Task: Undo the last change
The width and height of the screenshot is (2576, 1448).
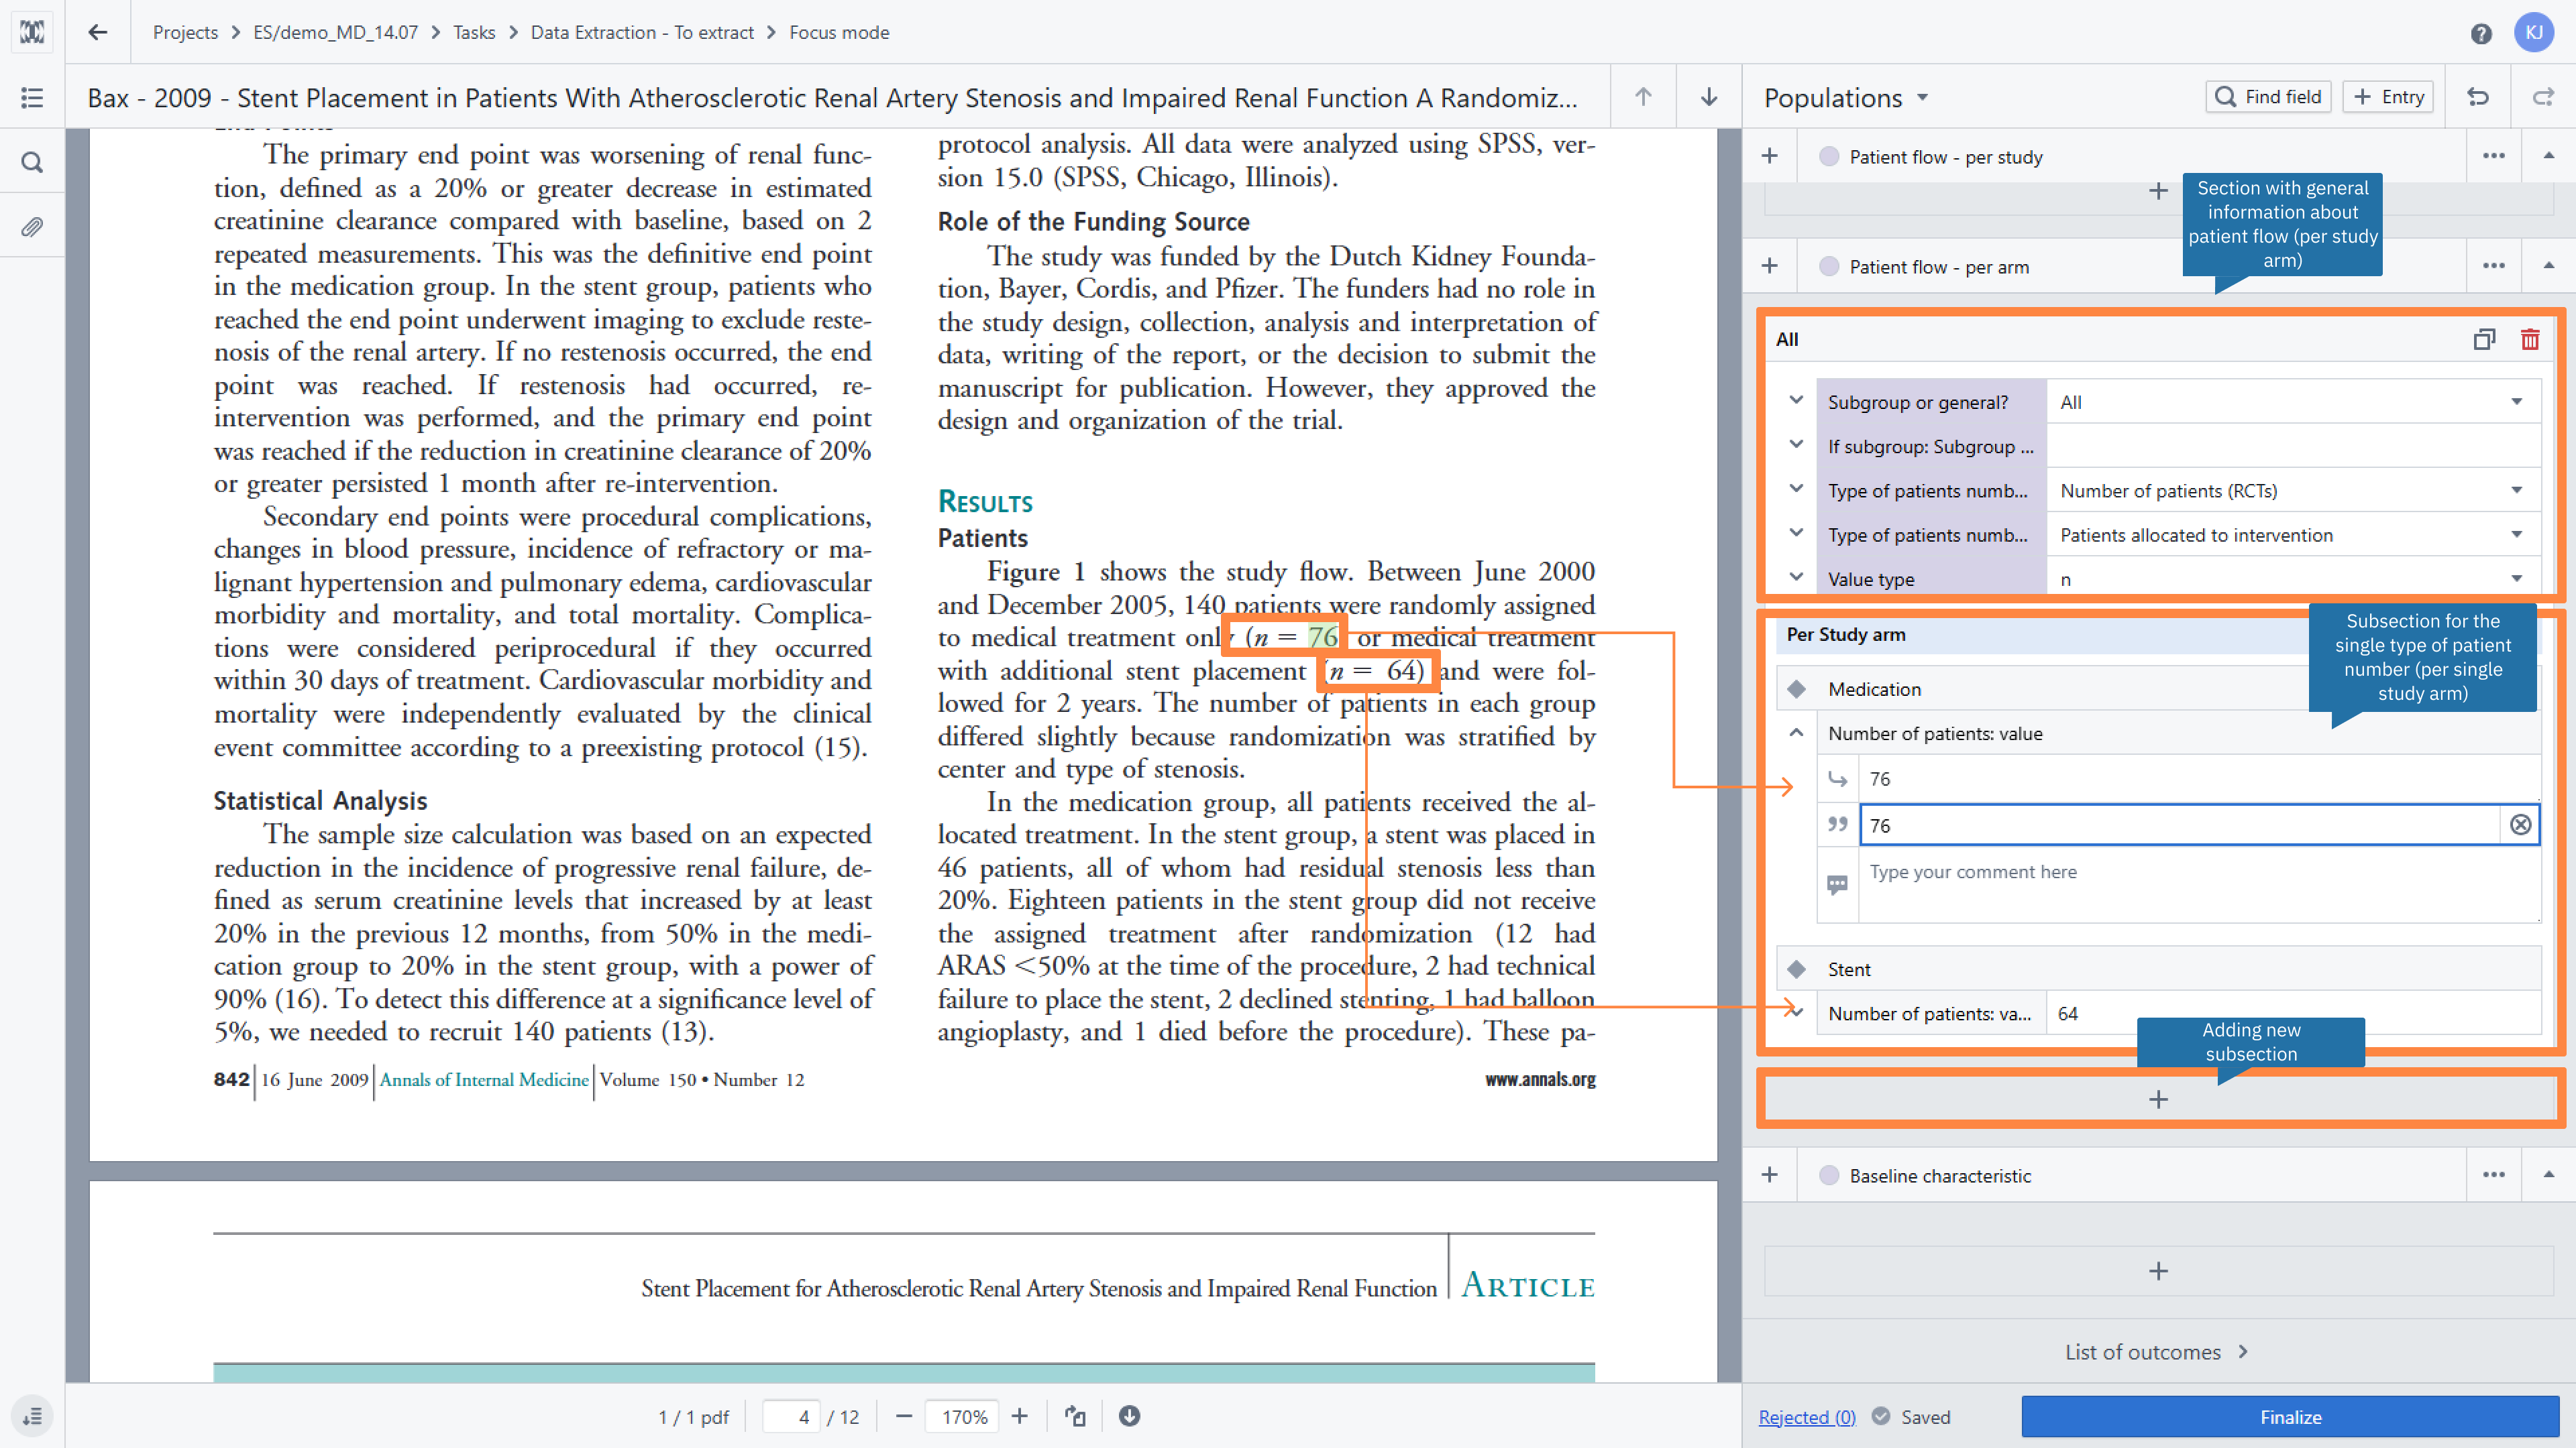Action: coord(2478,97)
